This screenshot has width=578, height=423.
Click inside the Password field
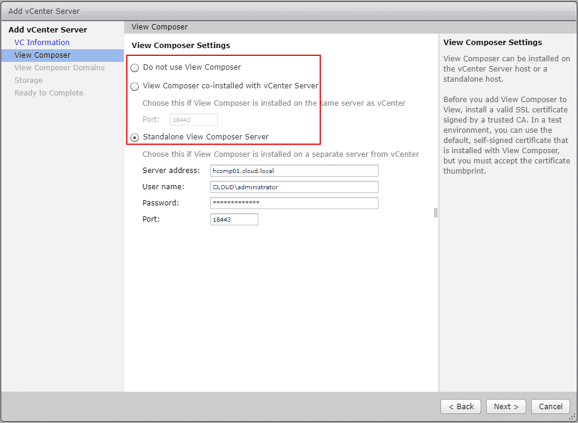coord(294,202)
